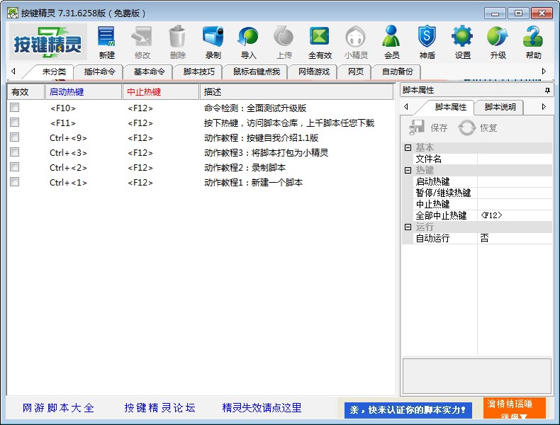This screenshot has height=425, width=560.
Task: Click the 文件名 value field
Action: (x=515, y=159)
